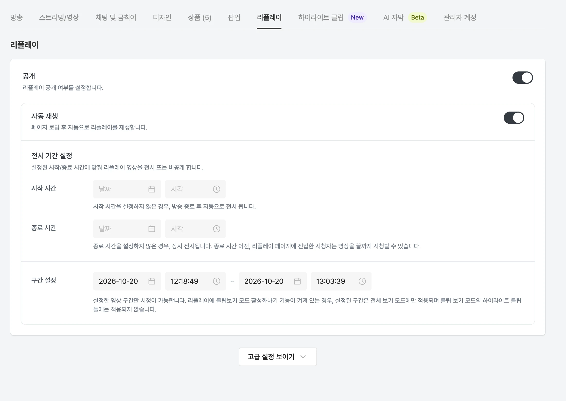This screenshot has width=566, height=401.
Task: Click the 종료 시간 시각 input
Action: pyautogui.click(x=196, y=229)
